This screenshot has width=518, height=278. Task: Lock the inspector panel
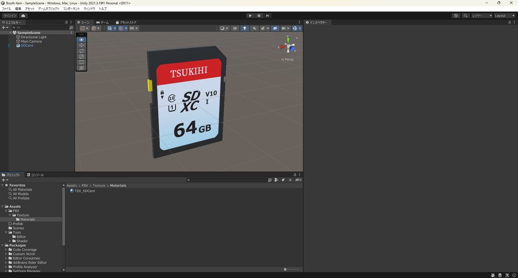coord(509,22)
